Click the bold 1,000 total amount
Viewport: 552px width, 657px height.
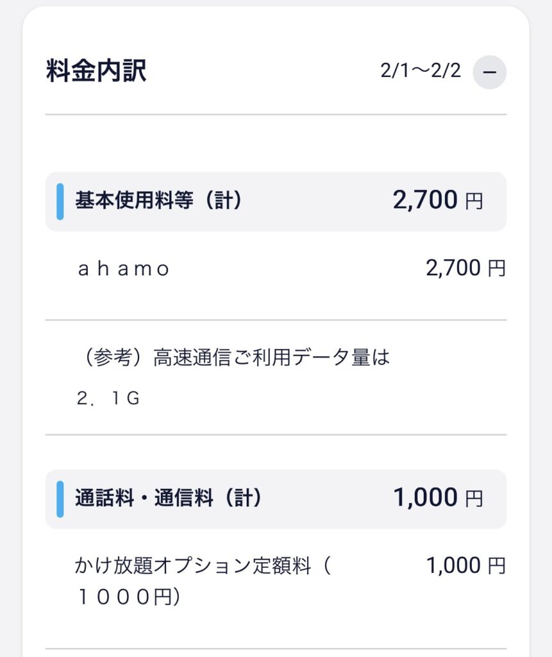pos(424,499)
